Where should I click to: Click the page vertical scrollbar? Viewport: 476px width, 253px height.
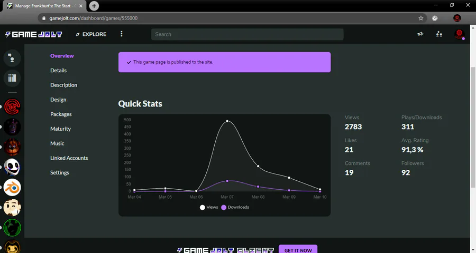pos(473,127)
